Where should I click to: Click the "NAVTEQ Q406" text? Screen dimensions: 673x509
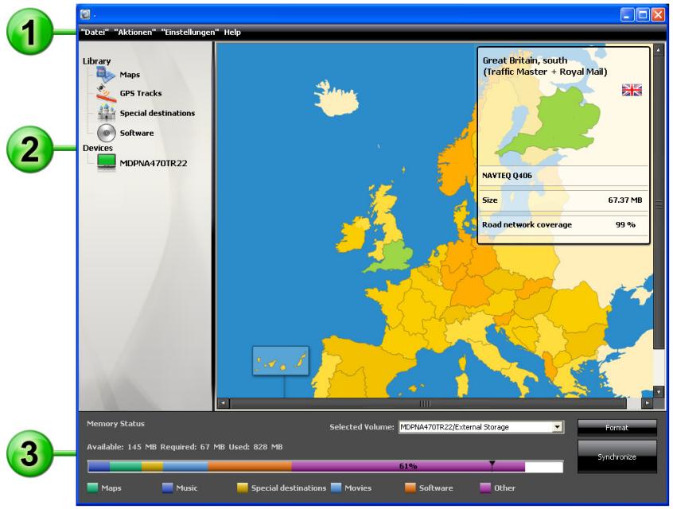pyautogui.click(x=507, y=176)
